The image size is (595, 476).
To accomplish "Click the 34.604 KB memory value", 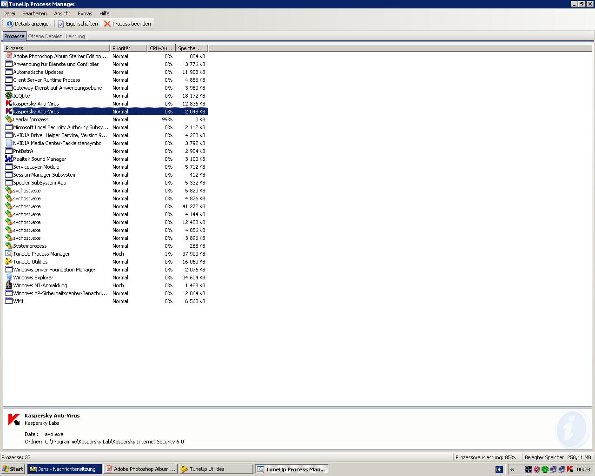I will [x=194, y=278].
